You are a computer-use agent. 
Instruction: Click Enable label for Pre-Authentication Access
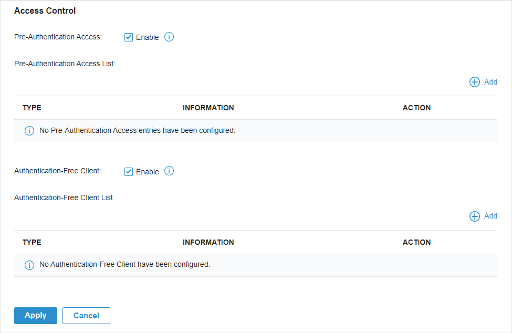(x=147, y=37)
